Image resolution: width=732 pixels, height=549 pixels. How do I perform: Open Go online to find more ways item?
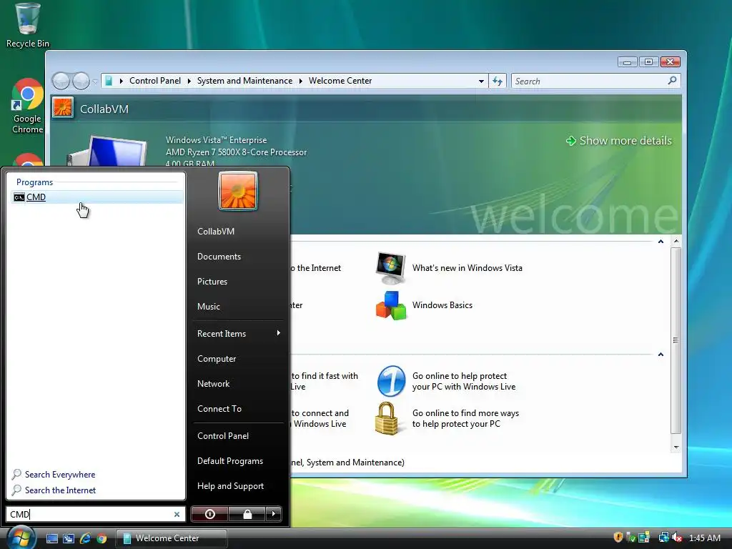pos(447,418)
